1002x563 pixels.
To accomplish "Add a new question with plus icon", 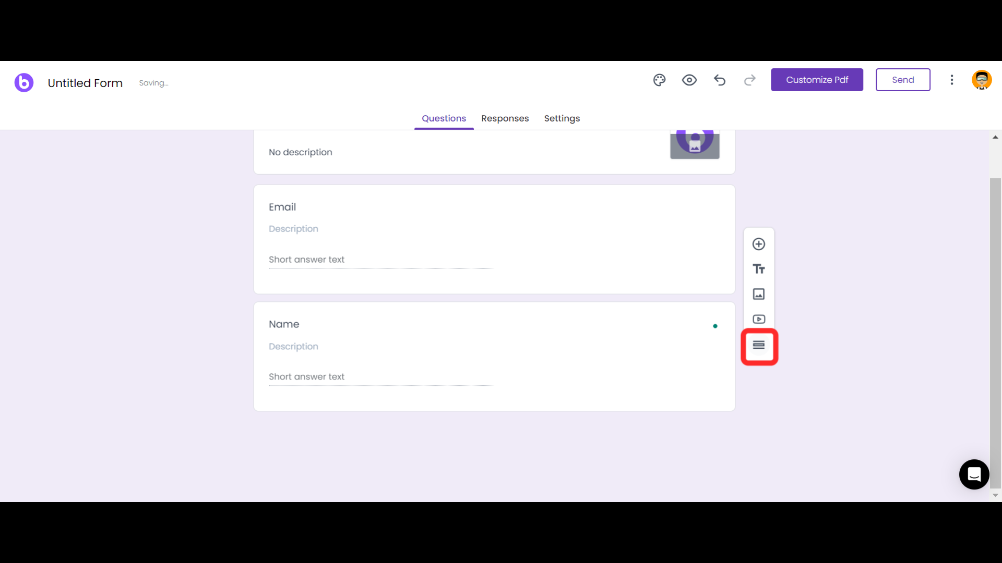I will [759, 244].
